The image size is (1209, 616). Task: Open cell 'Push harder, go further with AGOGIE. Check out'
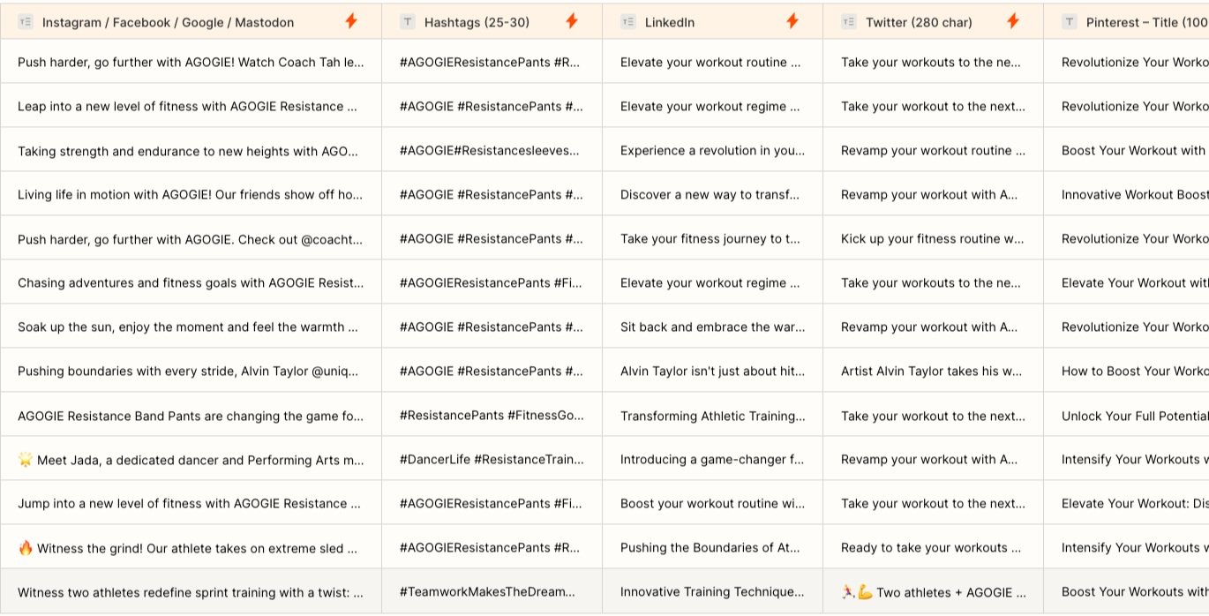tap(191, 238)
